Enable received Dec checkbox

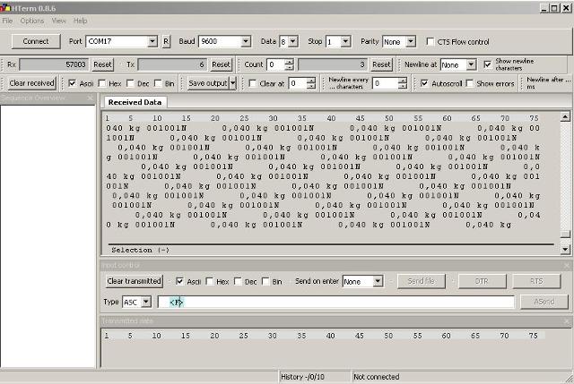130,83
